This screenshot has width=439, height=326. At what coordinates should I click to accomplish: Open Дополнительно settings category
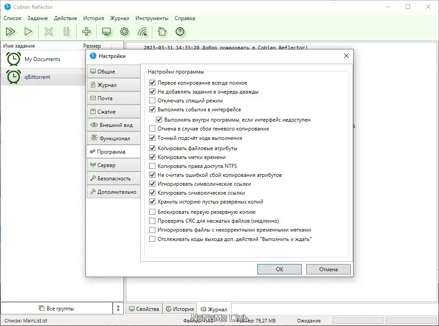coord(114,192)
